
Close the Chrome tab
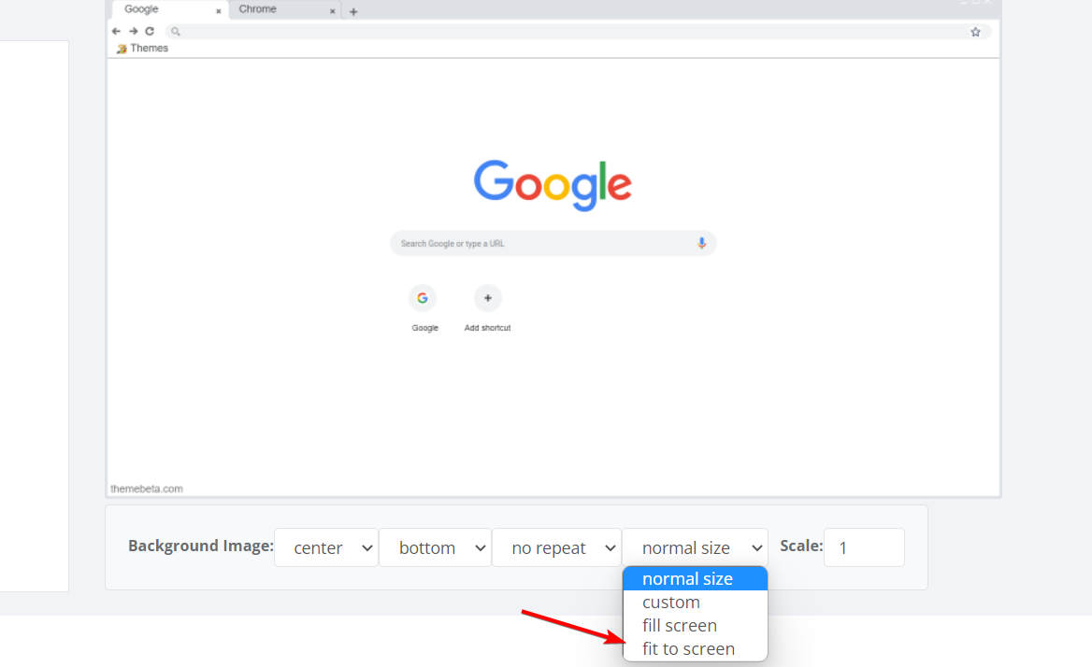(x=332, y=11)
